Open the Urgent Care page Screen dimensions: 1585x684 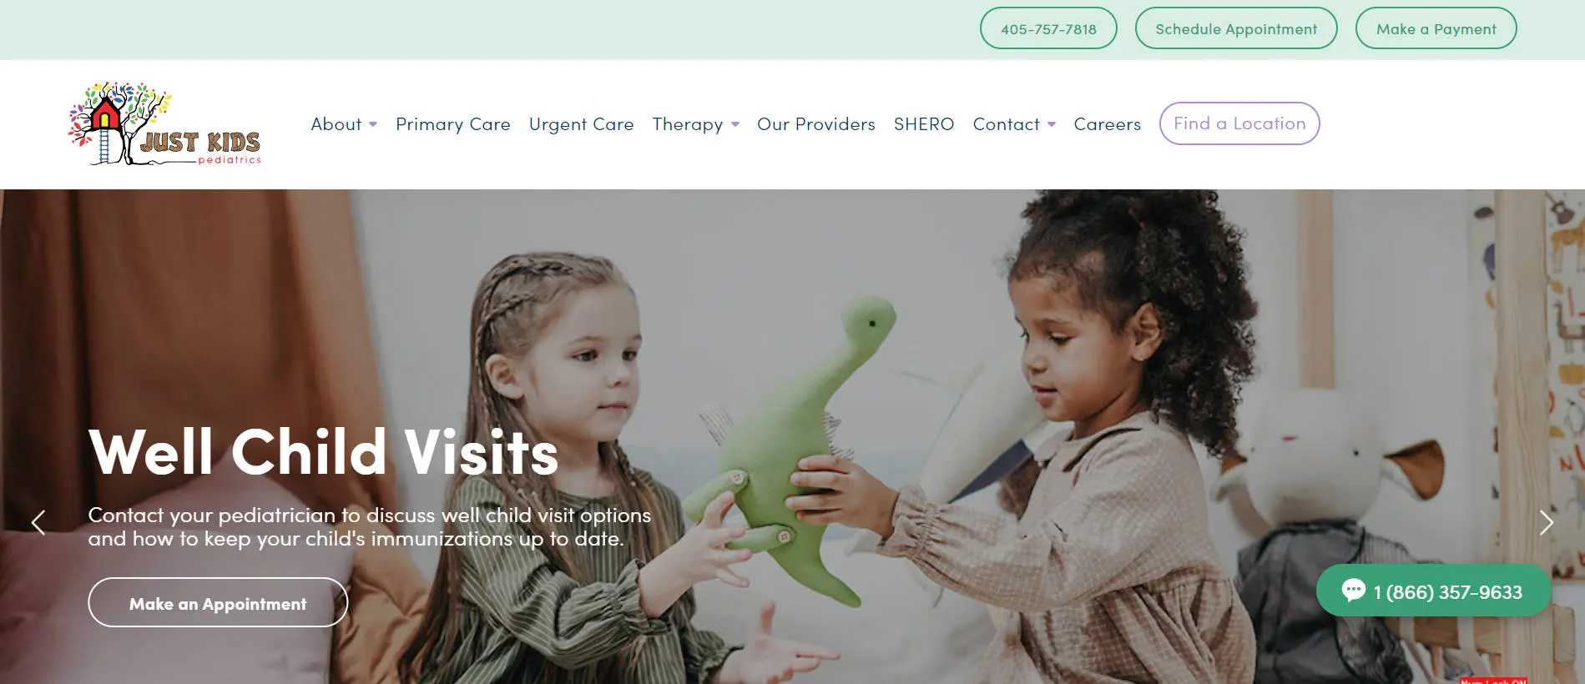pos(581,123)
